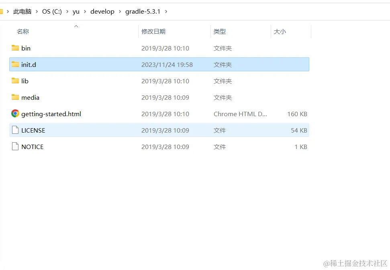Image resolution: width=390 pixels, height=270 pixels.
Task: Open the bin folder icon
Action: (15, 48)
